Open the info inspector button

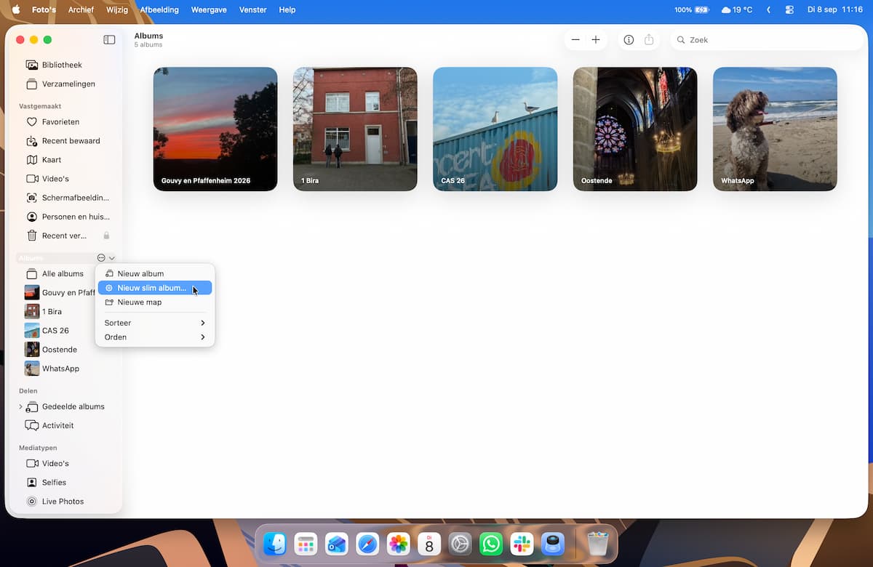tap(629, 40)
